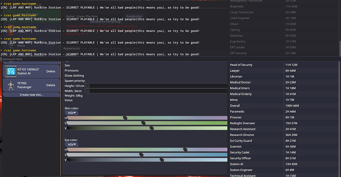341x177 pixels.
Task: Click the eye color value V slider
Action: [147, 160]
